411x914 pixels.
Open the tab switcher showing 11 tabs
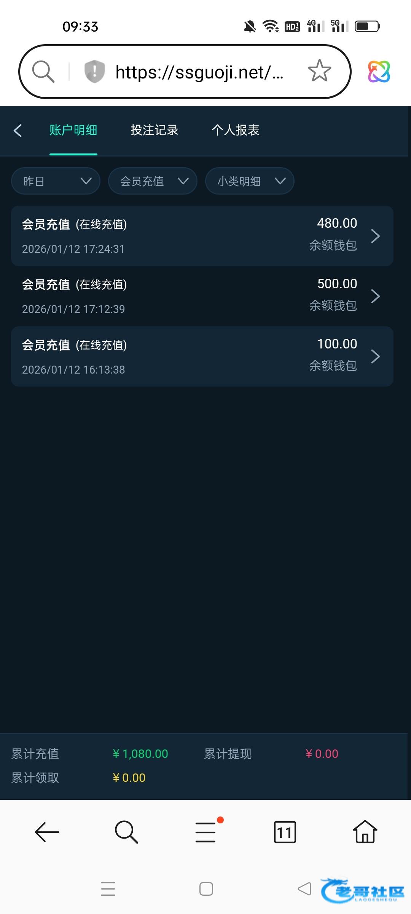285,832
